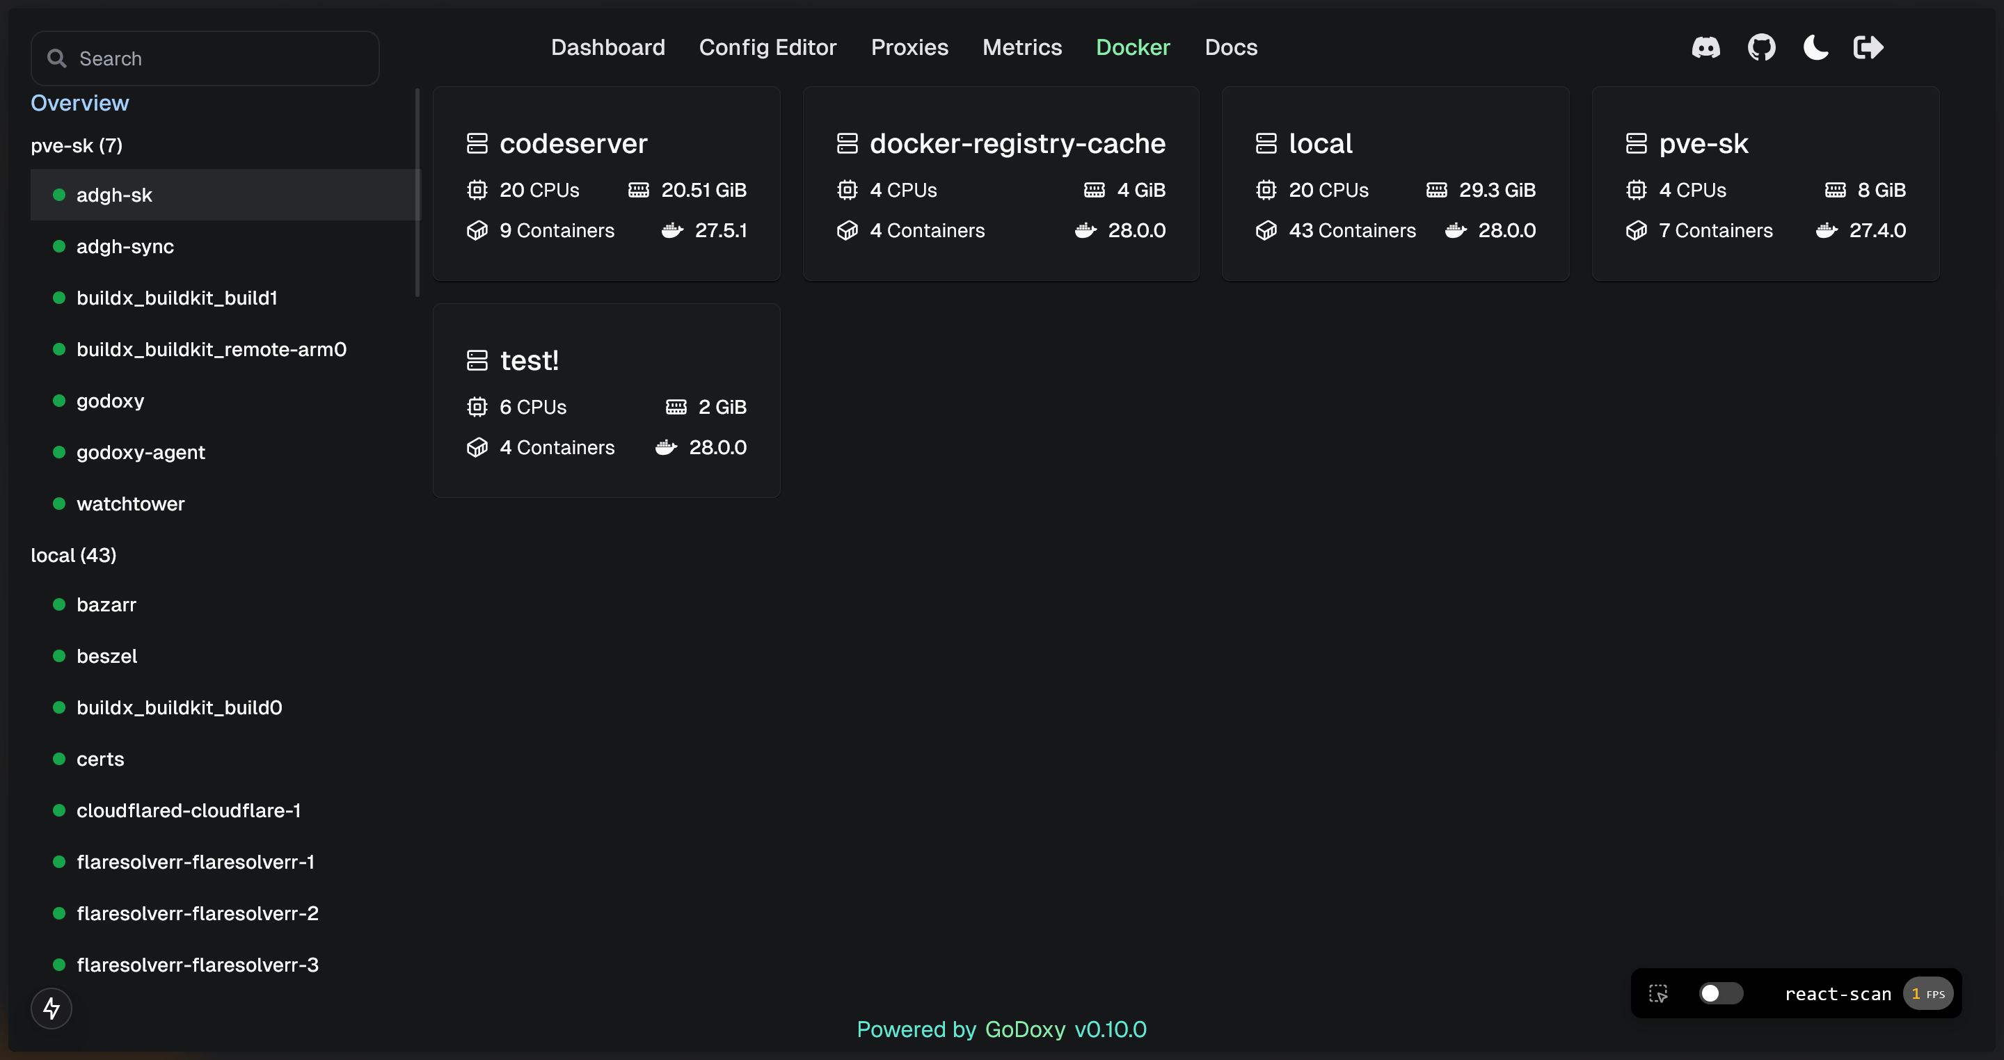Click the inspect icon in the react-scan bar
Screen dimensions: 2004x1060
point(1657,993)
